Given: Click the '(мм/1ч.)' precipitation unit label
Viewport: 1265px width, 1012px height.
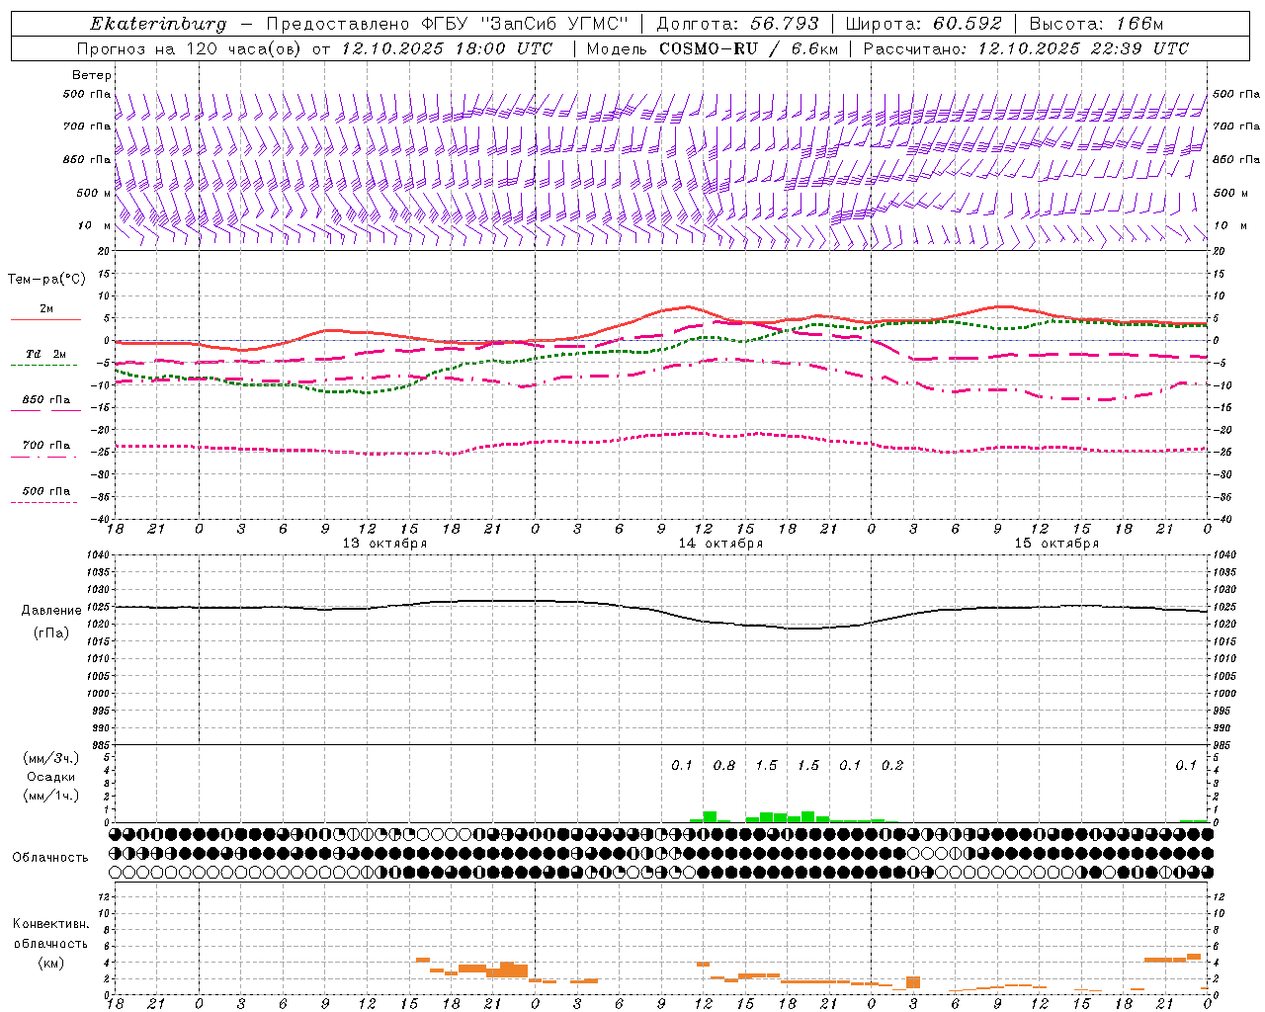Looking at the screenshot, I should [50, 796].
